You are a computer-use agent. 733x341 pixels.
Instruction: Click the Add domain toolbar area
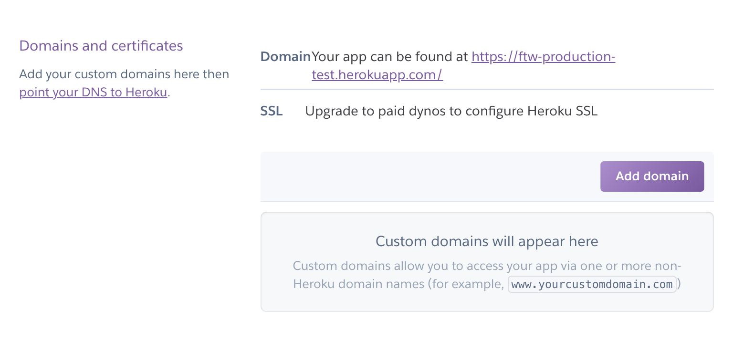coord(487,176)
